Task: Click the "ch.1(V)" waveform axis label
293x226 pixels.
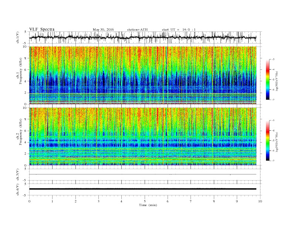Action: pos(18,37)
